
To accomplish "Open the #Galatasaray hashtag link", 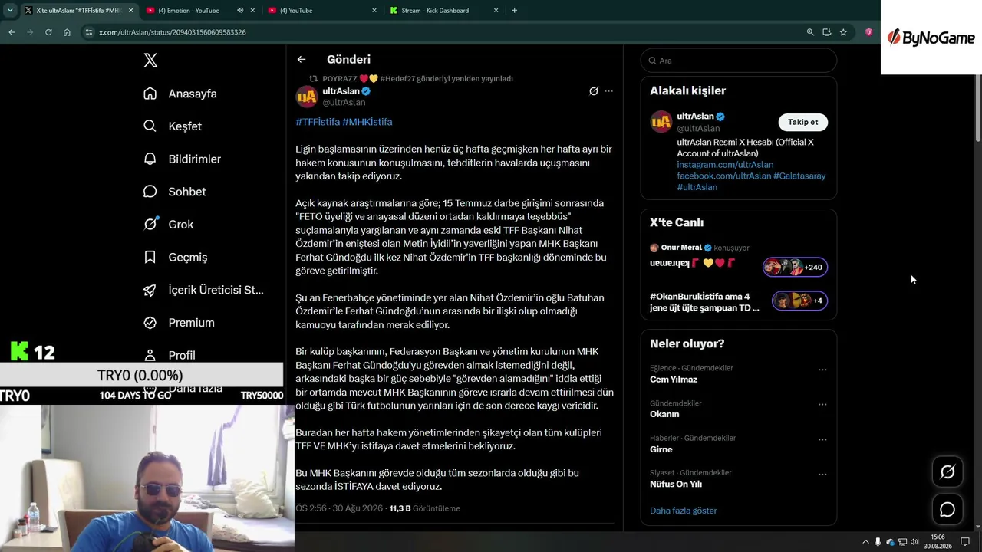I will [799, 176].
